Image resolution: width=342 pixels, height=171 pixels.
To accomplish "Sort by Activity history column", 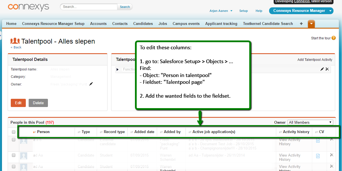I will (294, 132).
